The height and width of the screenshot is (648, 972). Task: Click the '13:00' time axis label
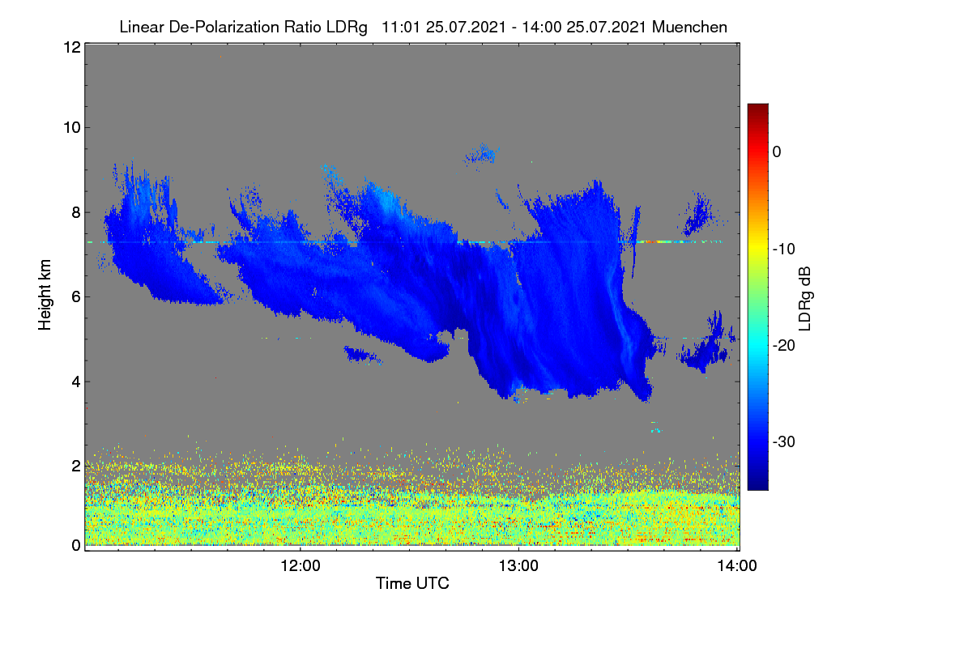point(518,566)
